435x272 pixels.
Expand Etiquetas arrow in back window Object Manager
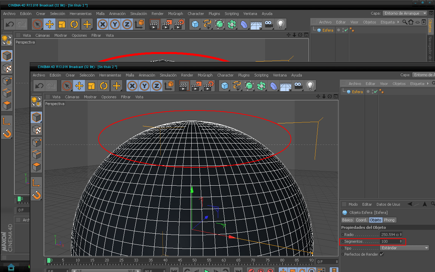398,22
